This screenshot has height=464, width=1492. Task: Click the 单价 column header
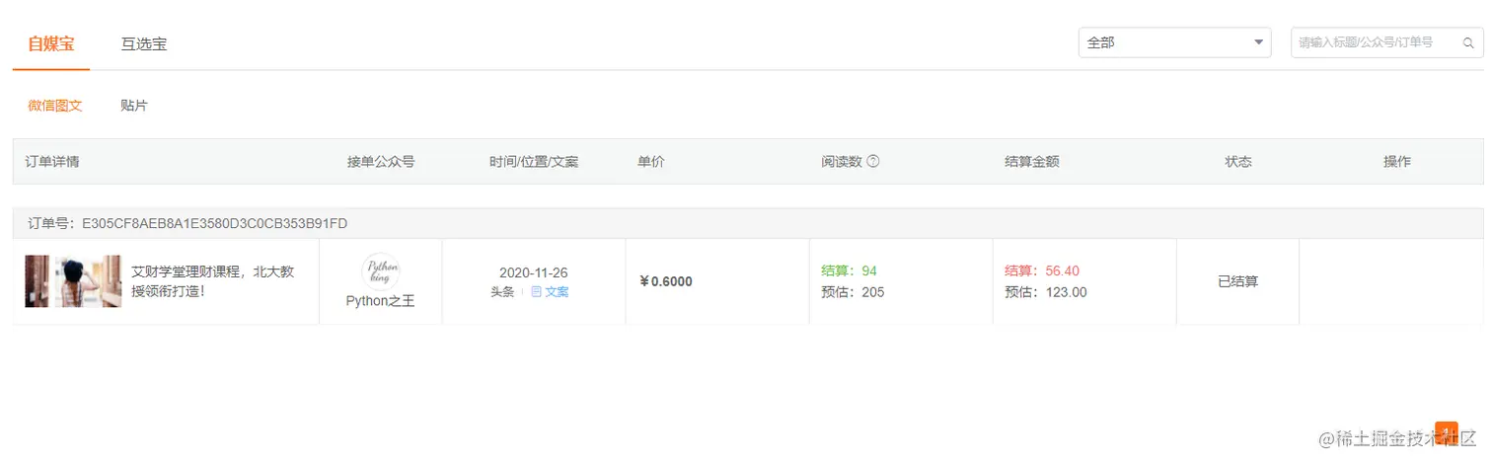(651, 161)
